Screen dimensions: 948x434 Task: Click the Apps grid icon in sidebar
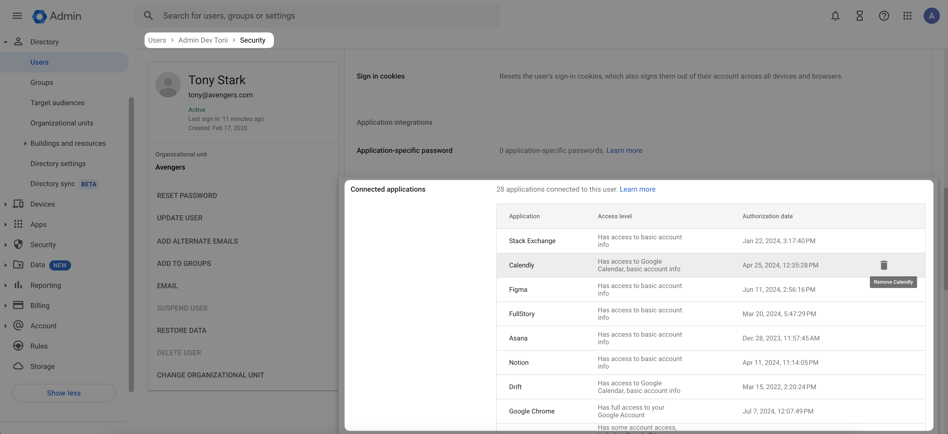tap(18, 224)
